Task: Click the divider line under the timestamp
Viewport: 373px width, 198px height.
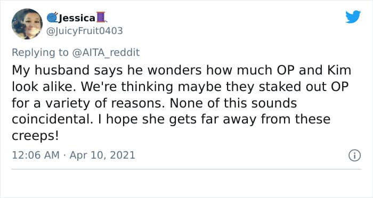Action: 186,169
